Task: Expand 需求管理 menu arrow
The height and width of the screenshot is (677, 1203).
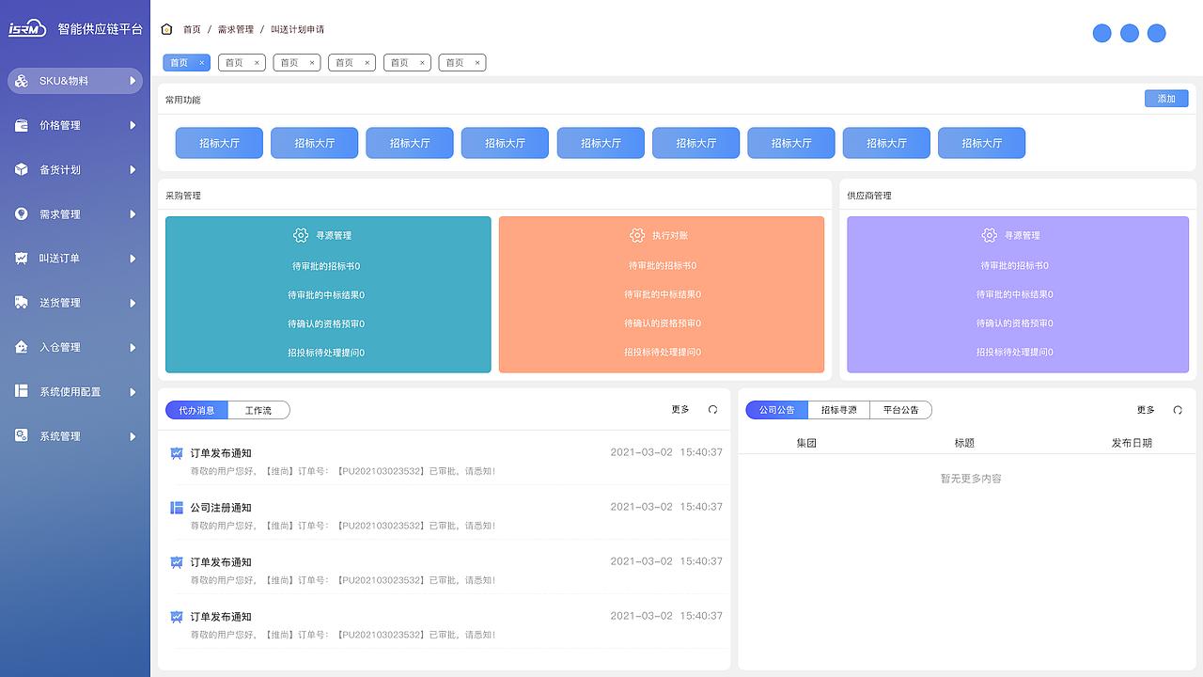Action: click(133, 214)
